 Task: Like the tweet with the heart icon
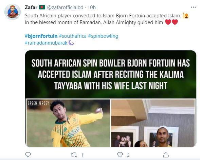point(120,155)
